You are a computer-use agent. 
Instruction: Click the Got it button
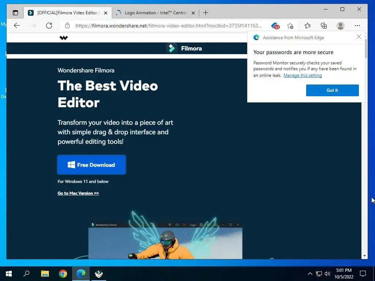pyautogui.click(x=332, y=90)
